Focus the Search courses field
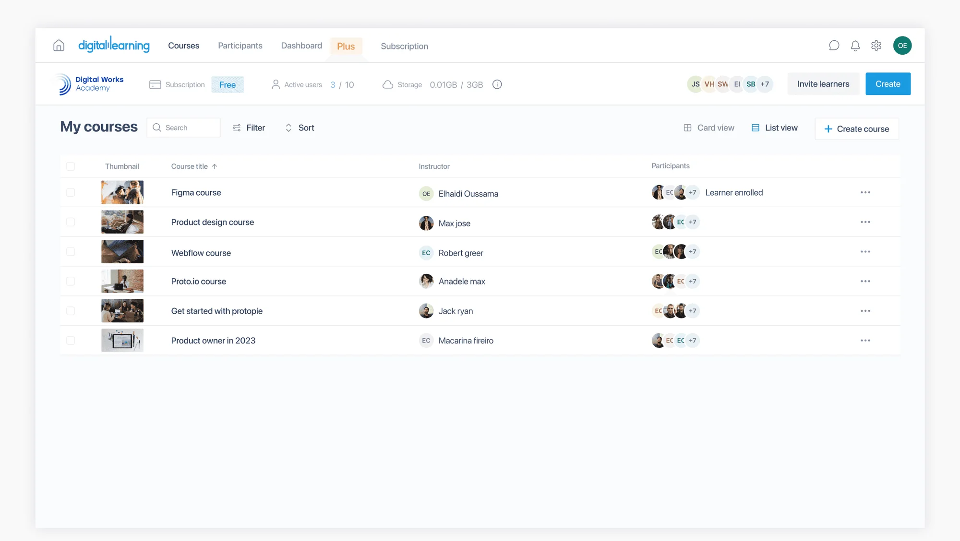The width and height of the screenshot is (960, 541). click(183, 128)
